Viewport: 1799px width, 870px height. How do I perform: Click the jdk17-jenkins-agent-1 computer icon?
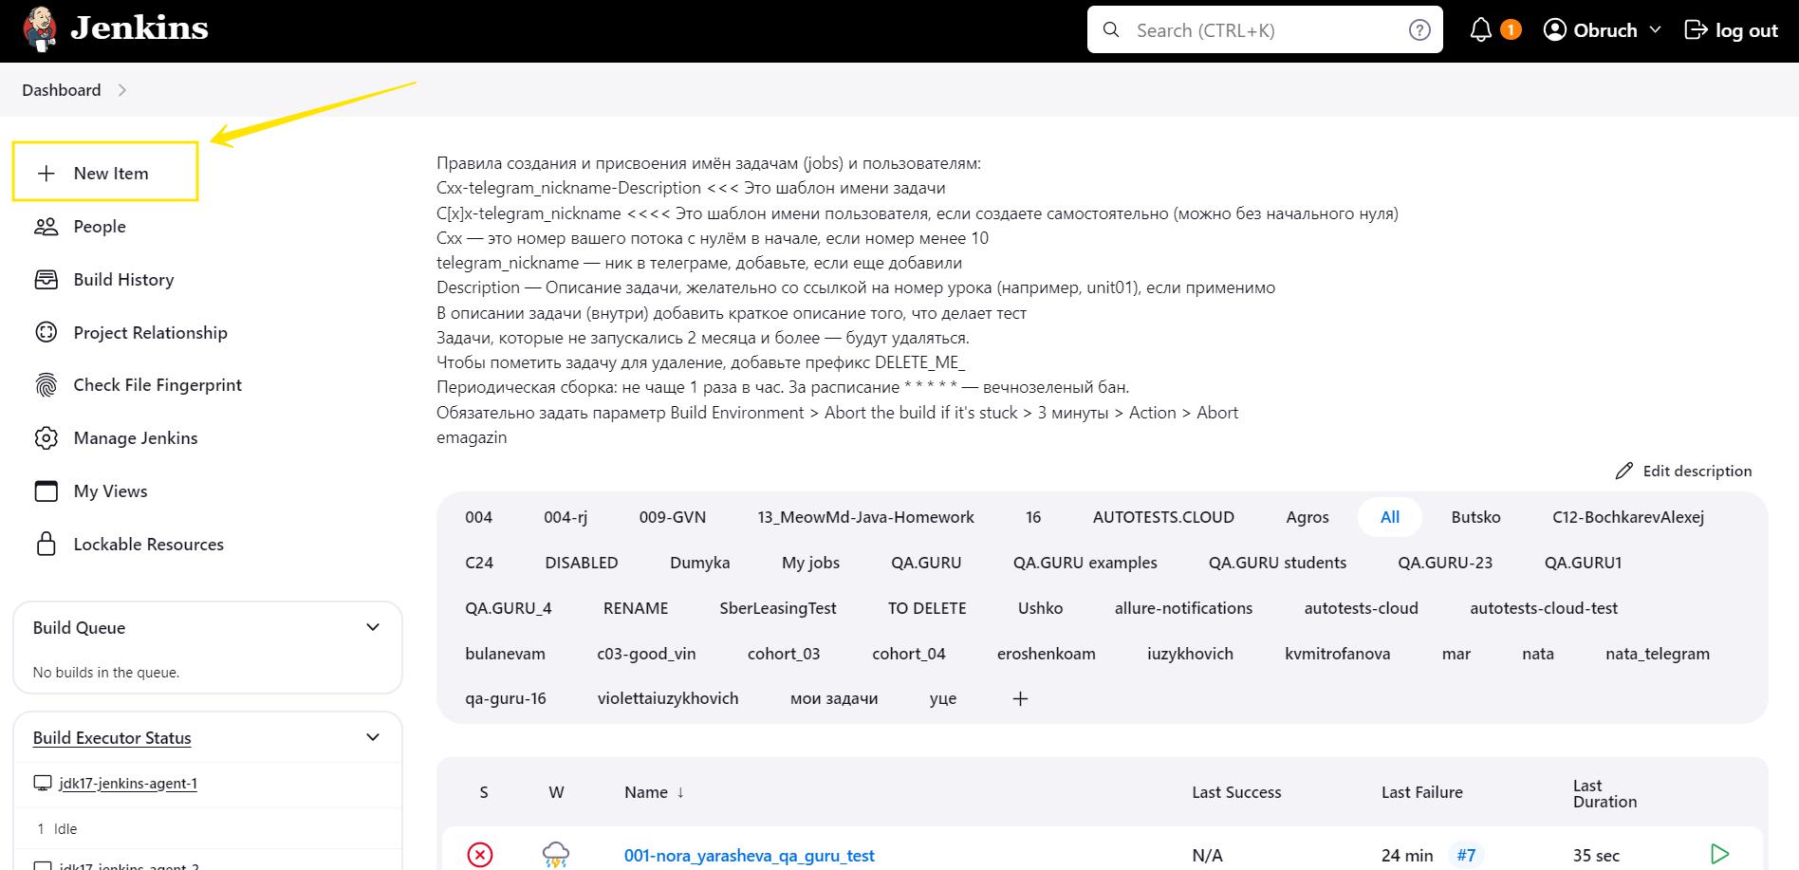point(42,784)
